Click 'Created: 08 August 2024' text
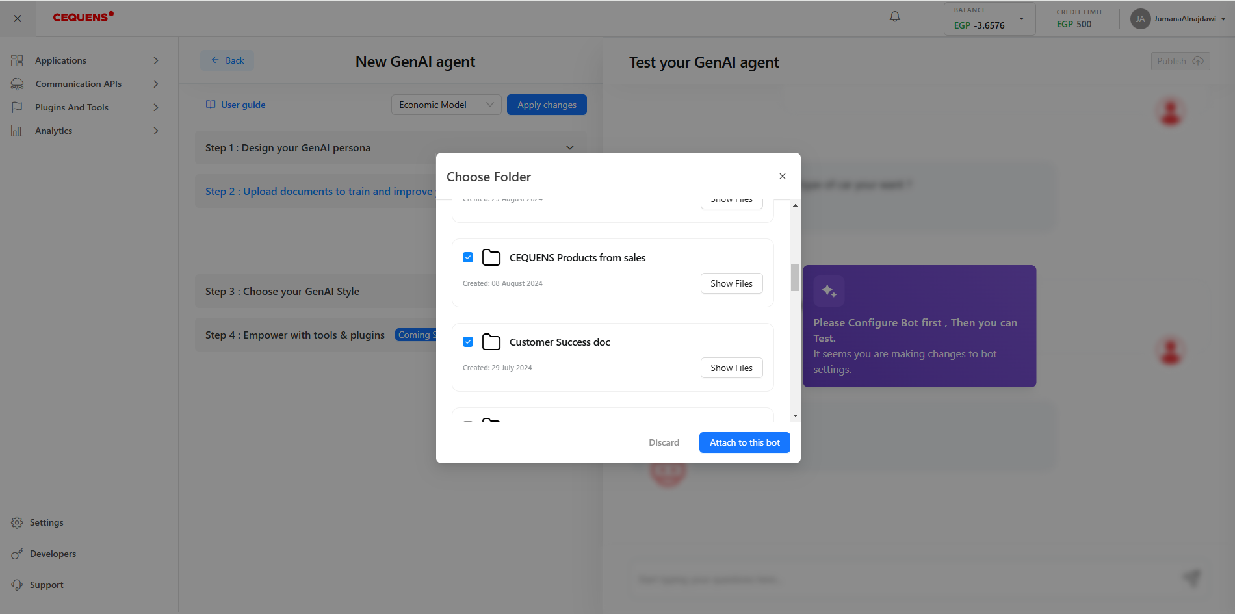Screen dimensions: 1235x614 tap(502, 283)
